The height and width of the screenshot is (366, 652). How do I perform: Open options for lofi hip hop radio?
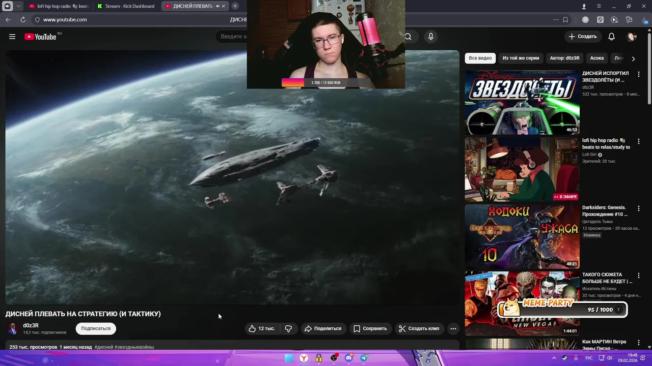point(639,141)
